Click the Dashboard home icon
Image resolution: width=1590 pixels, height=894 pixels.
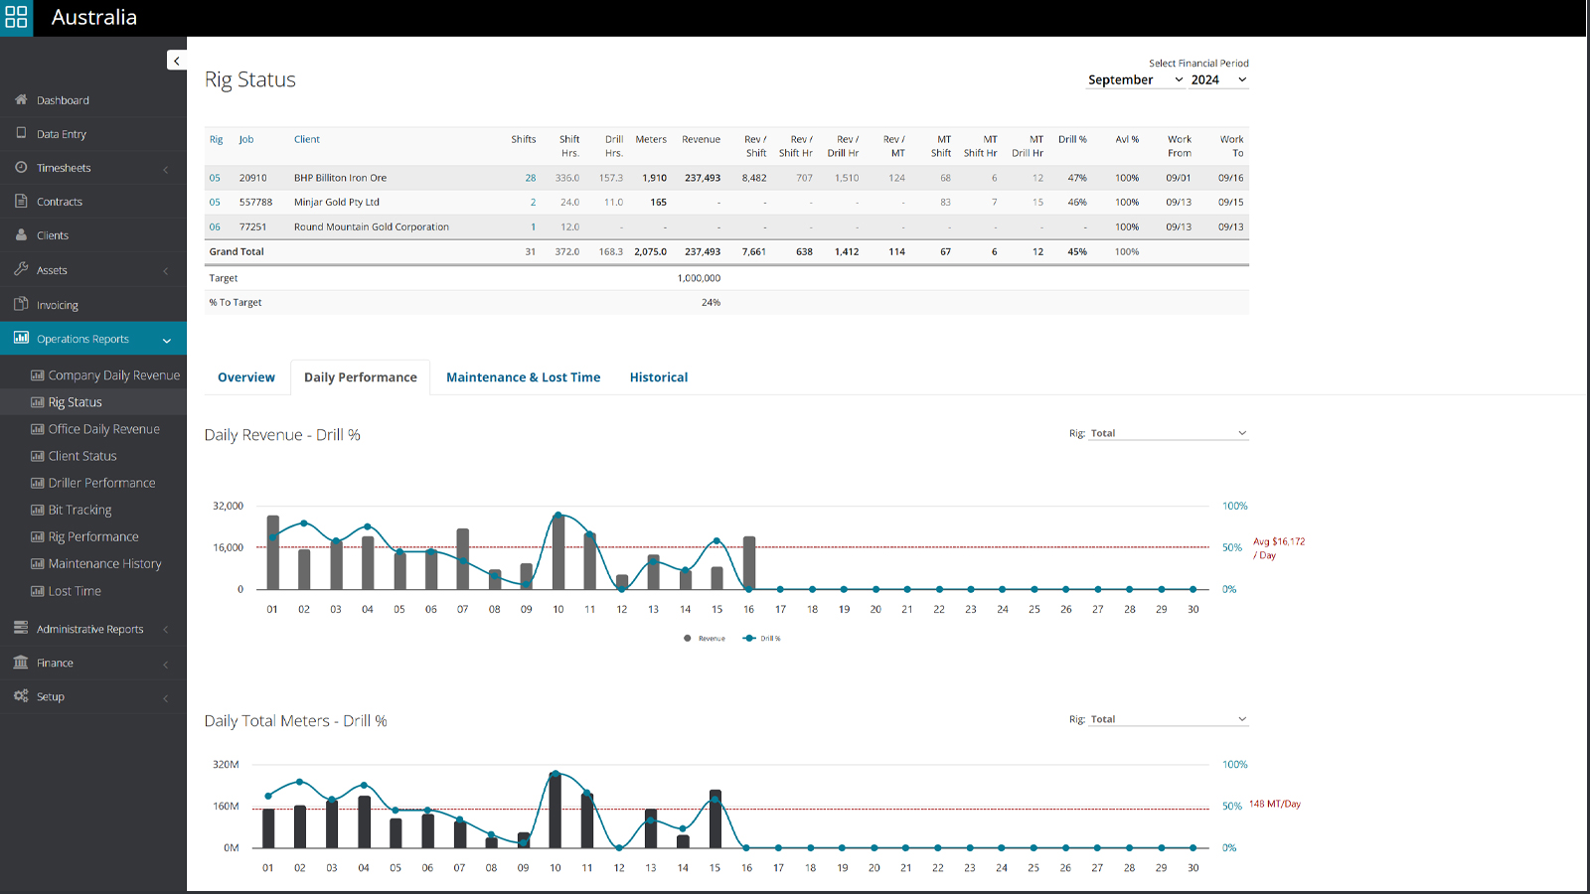[21, 99]
